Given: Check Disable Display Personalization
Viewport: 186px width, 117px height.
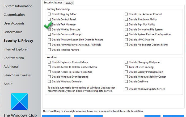Looking at the screenshot, I should point(126,72).
